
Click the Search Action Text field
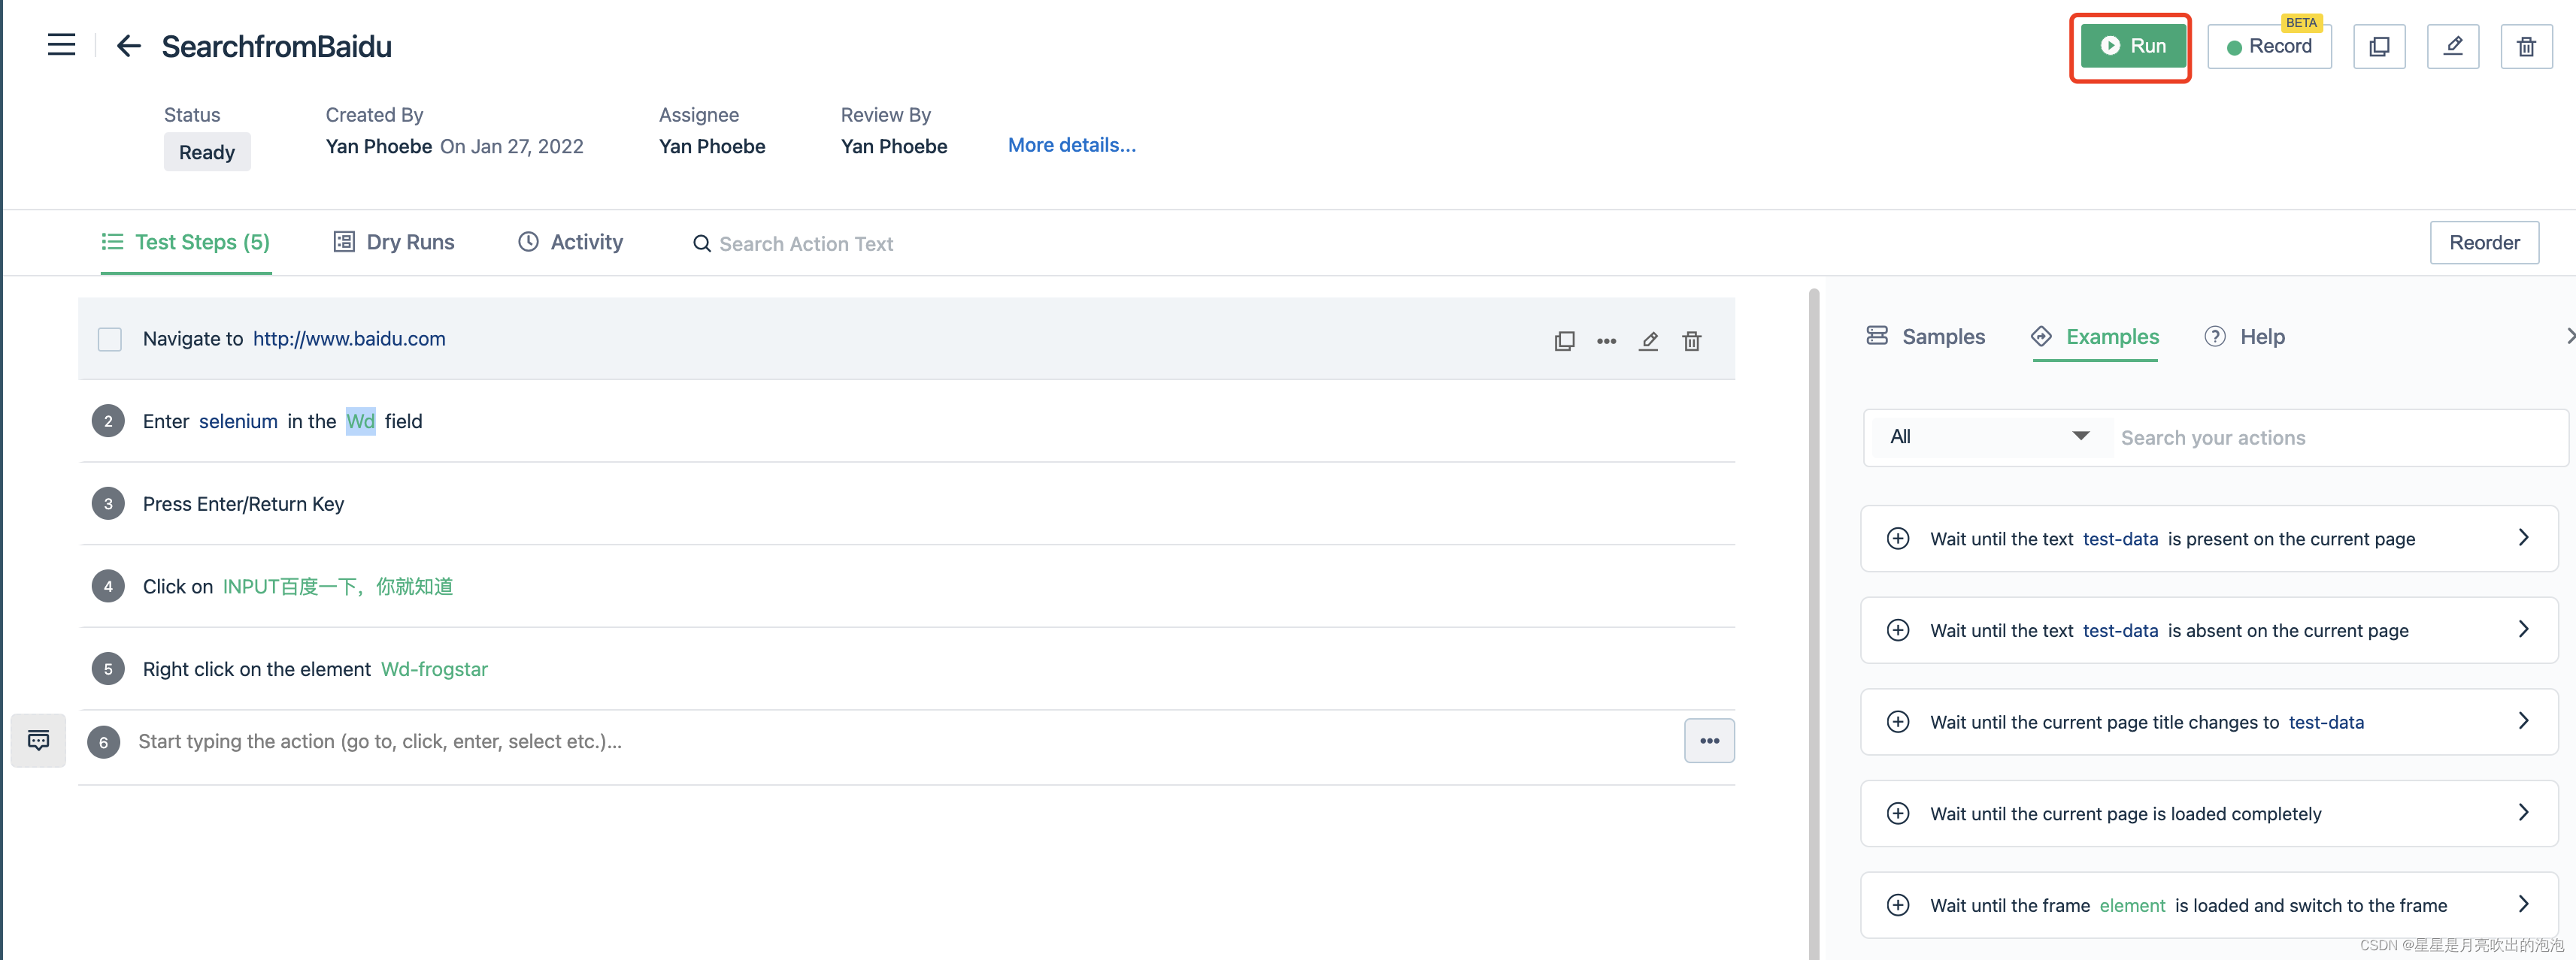coord(805,243)
